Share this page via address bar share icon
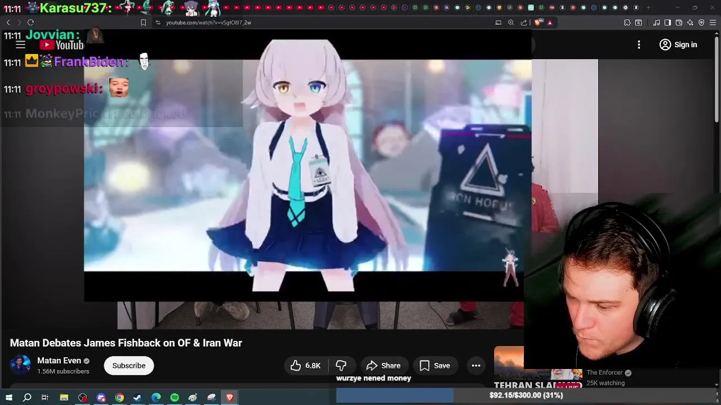The height and width of the screenshot is (405, 721). point(524,22)
